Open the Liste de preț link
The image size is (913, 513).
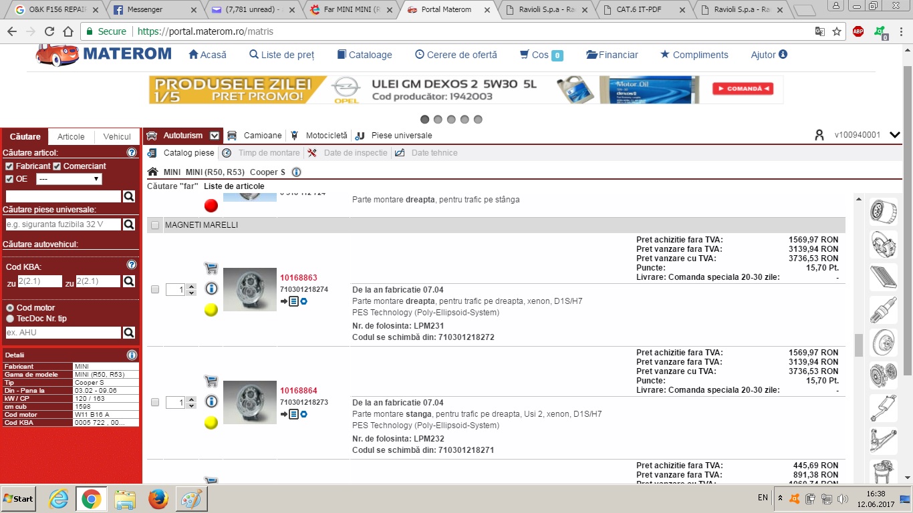pyautogui.click(x=281, y=55)
